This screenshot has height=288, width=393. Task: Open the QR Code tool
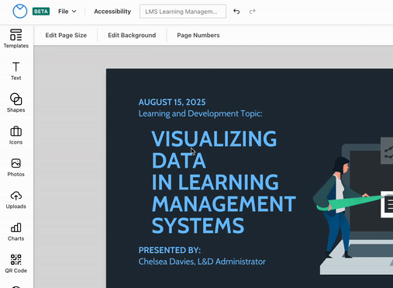(x=16, y=264)
